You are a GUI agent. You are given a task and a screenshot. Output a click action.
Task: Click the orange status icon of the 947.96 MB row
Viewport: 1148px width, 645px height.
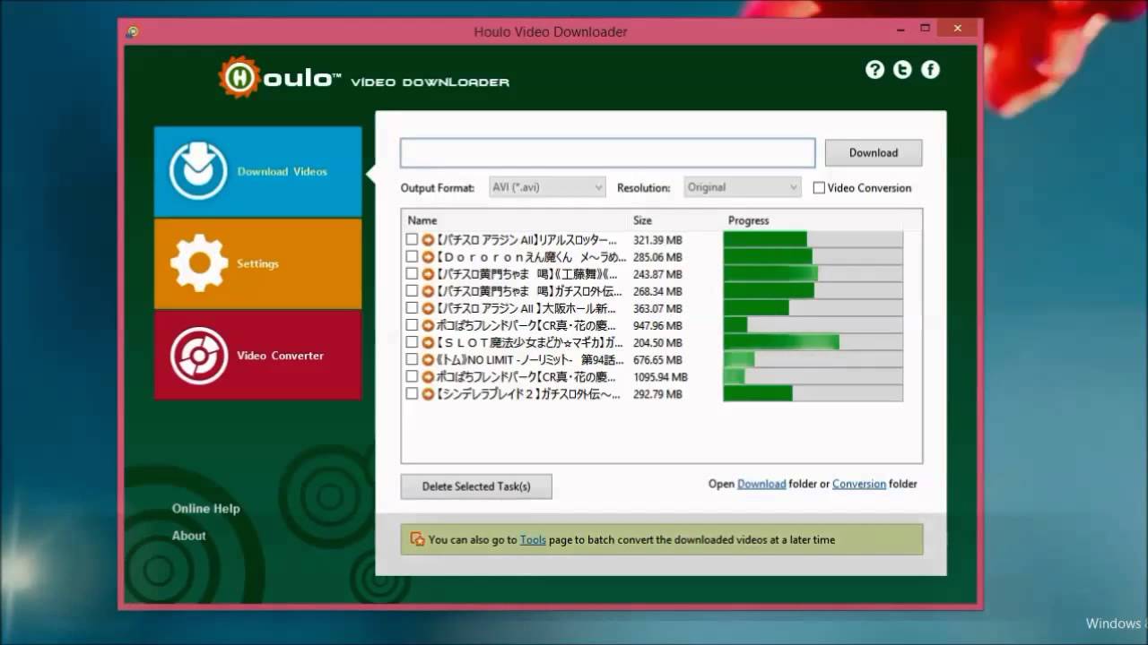(x=428, y=325)
